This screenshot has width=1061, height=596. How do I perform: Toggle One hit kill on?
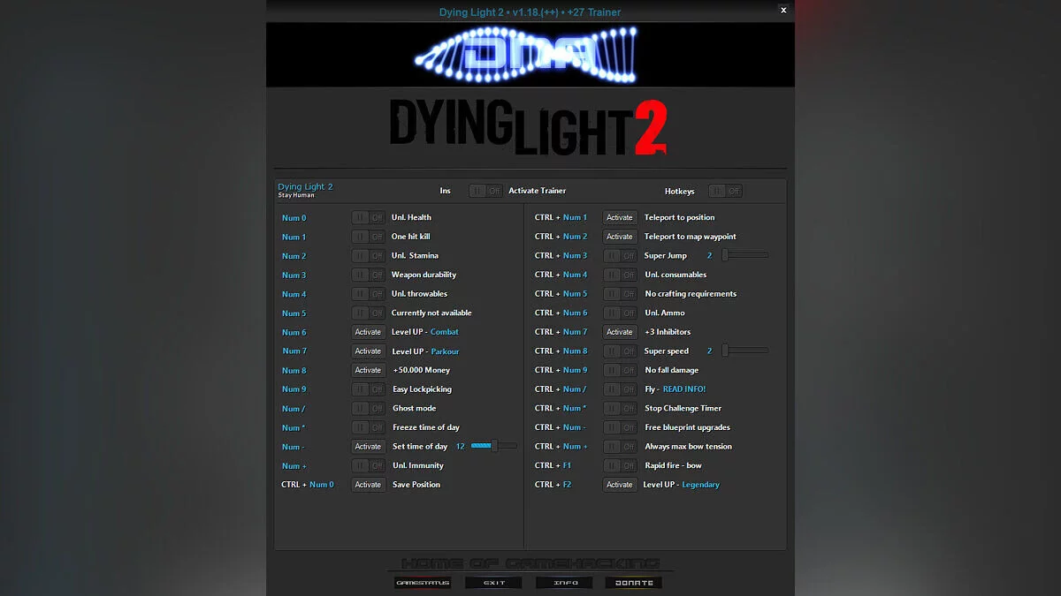pyautogui.click(x=368, y=236)
